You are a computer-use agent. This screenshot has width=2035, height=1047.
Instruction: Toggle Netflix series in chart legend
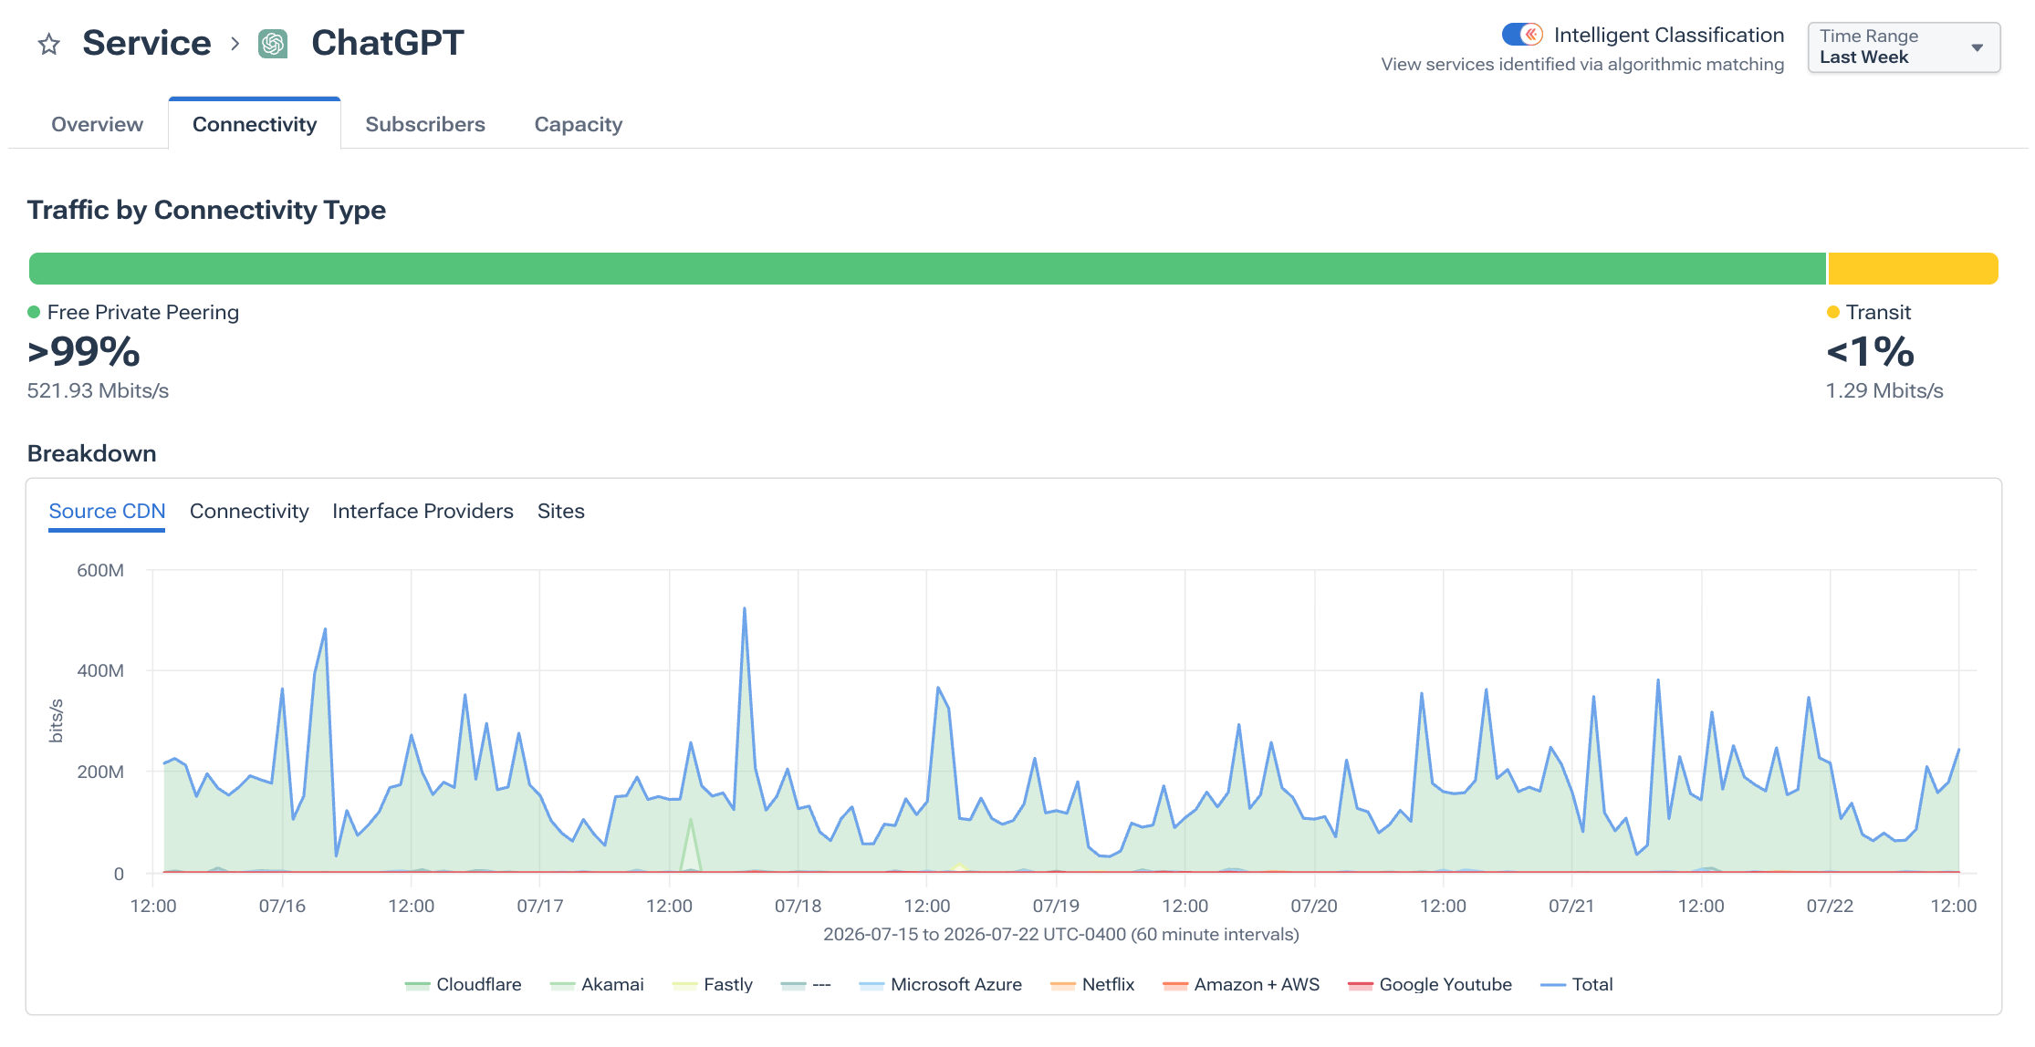point(1092,984)
